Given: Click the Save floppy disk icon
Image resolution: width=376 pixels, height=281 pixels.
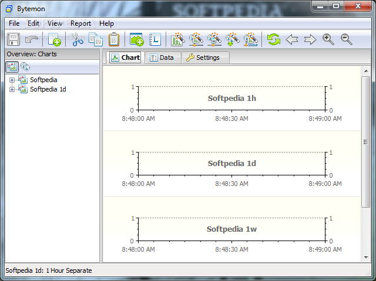Looking at the screenshot, I should point(14,39).
